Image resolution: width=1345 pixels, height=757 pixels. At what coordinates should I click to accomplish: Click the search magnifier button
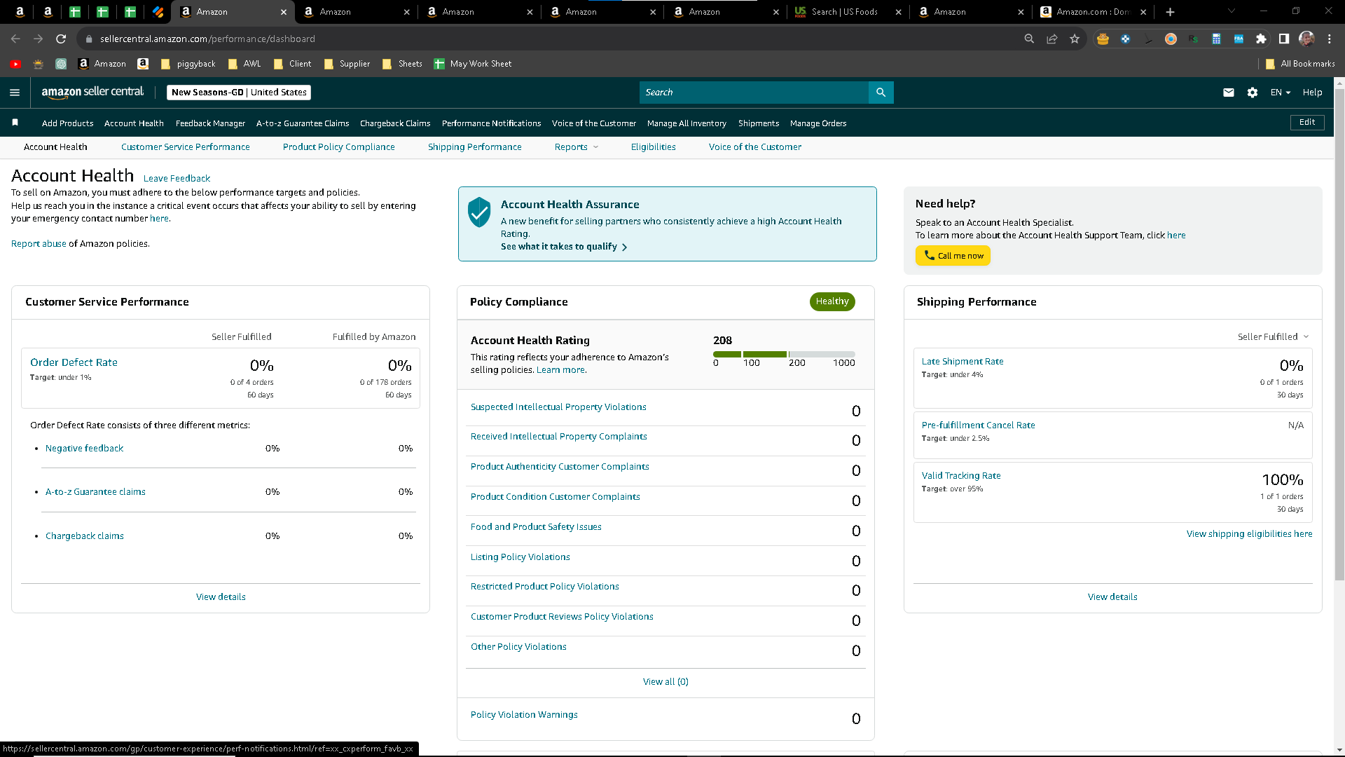[x=881, y=93]
